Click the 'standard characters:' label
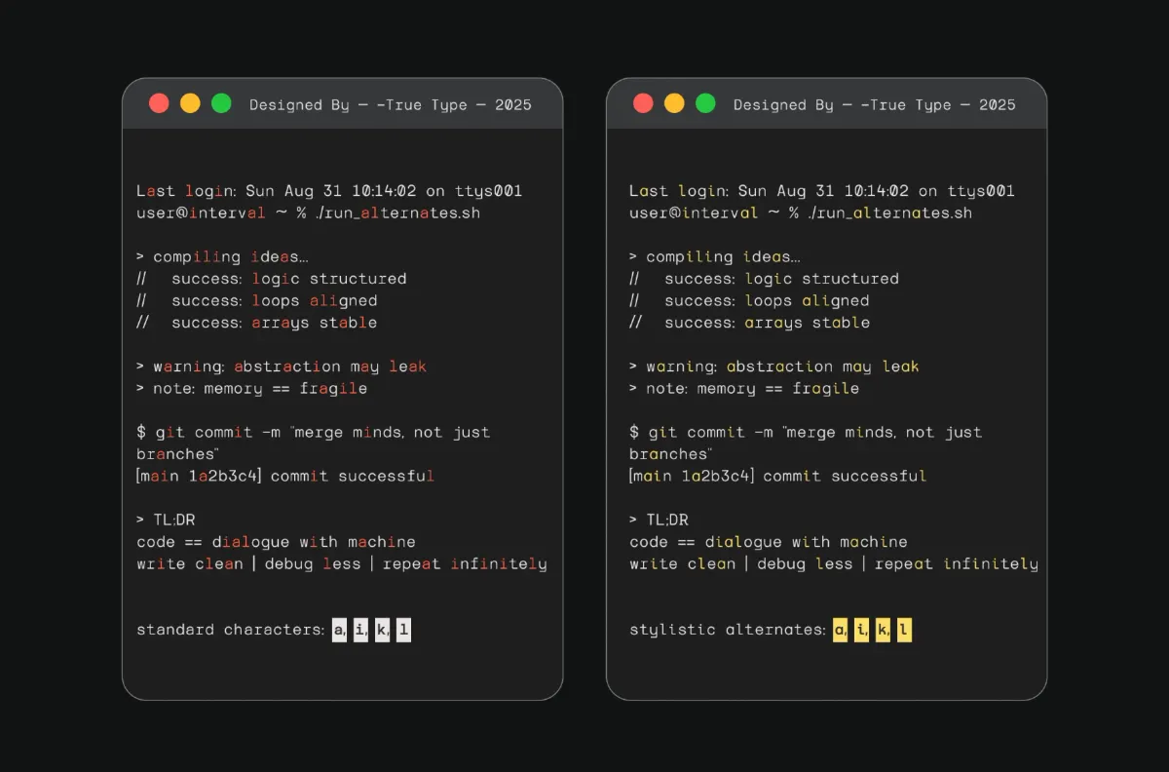 point(231,630)
